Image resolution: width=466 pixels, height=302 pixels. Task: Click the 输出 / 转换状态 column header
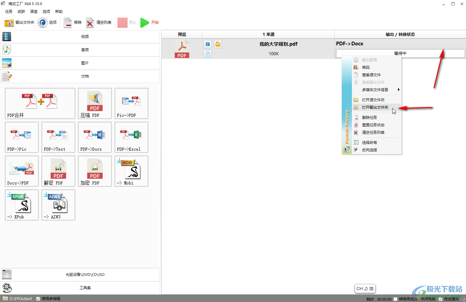click(400, 34)
